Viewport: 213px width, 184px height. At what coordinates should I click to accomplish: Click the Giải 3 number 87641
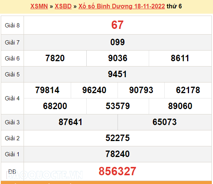(x=70, y=122)
